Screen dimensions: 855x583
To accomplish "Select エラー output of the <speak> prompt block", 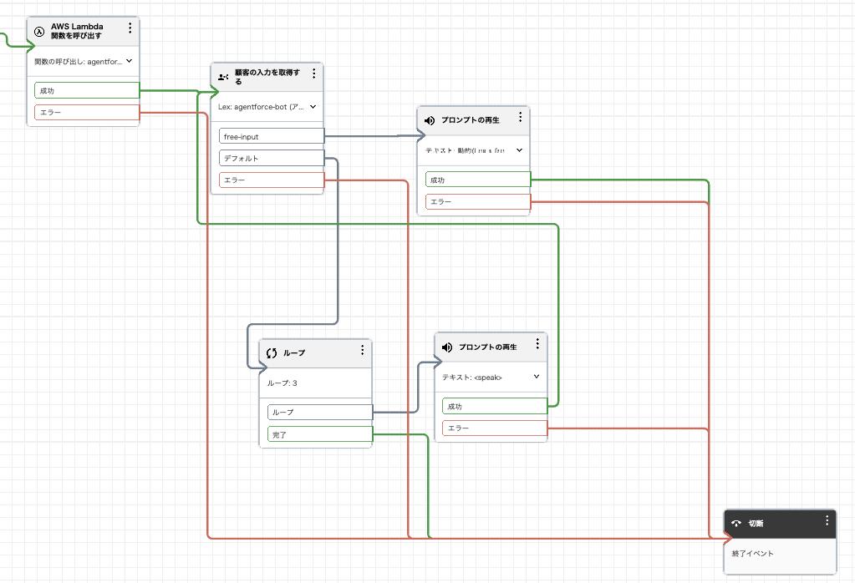I will (x=495, y=428).
